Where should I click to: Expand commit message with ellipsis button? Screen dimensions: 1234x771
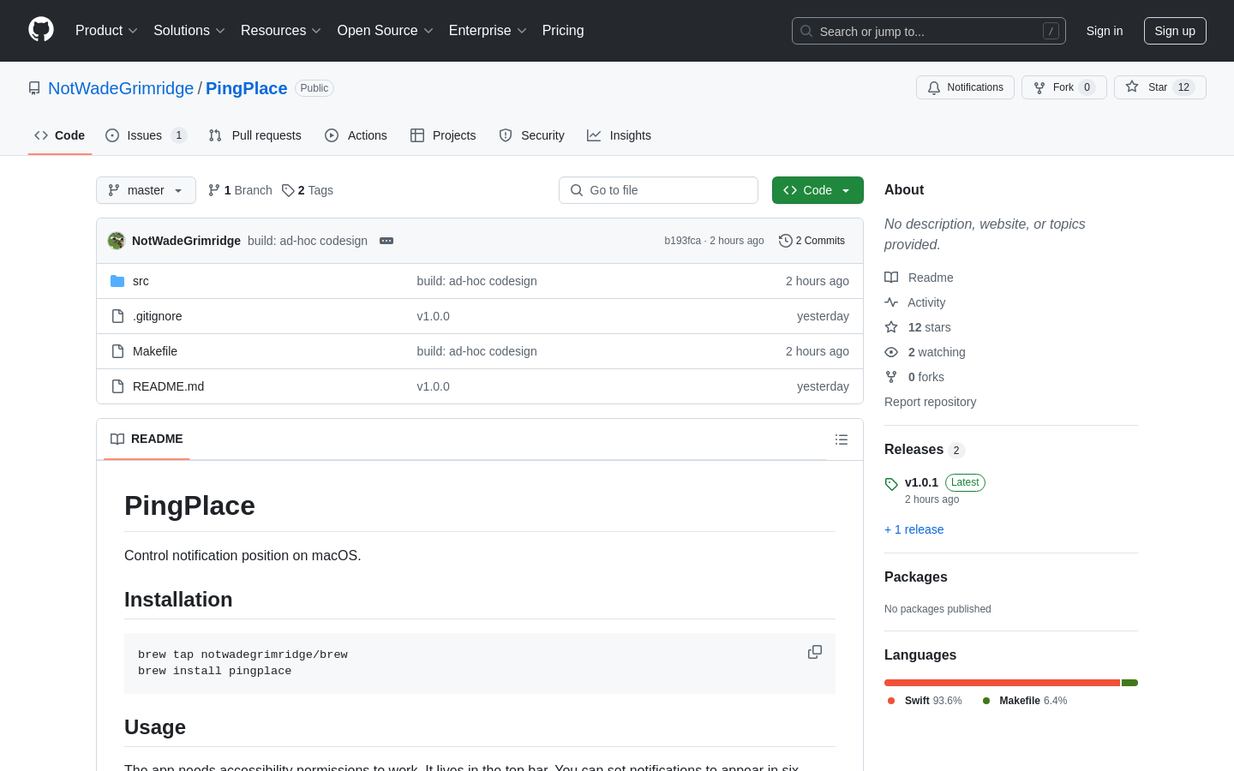tap(386, 241)
